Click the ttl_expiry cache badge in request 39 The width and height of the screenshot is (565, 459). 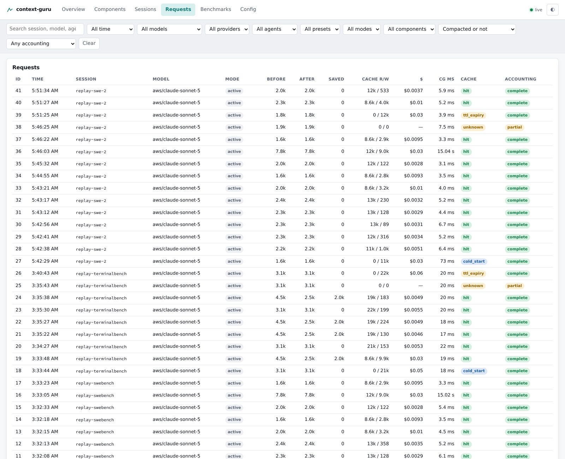tap(474, 115)
